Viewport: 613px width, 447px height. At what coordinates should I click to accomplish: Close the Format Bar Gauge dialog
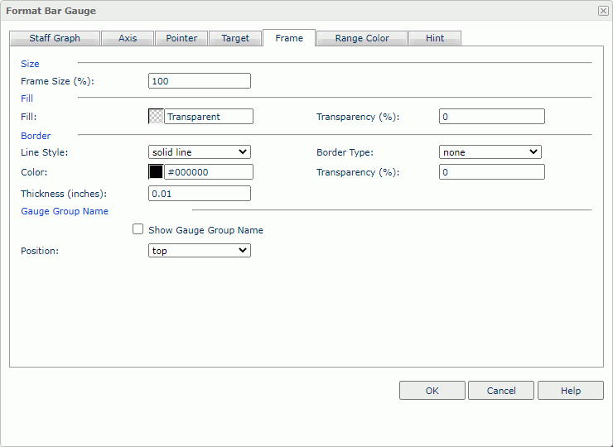point(602,11)
